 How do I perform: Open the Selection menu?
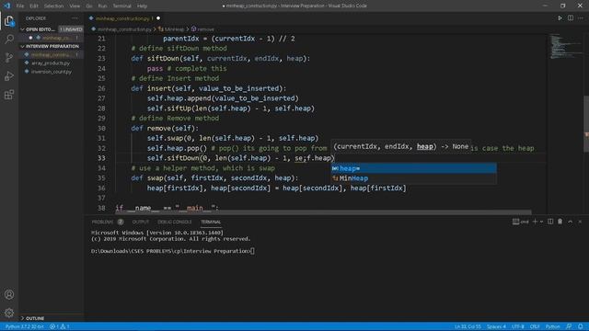(53, 6)
